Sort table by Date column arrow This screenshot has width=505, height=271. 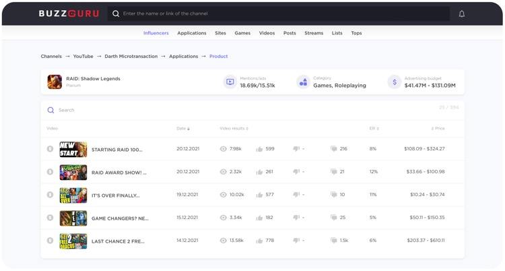click(x=189, y=129)
